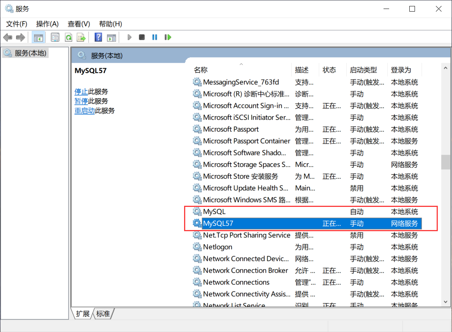Open Help via the question mark icon
The image size is (452, 332).
(98, 37)
